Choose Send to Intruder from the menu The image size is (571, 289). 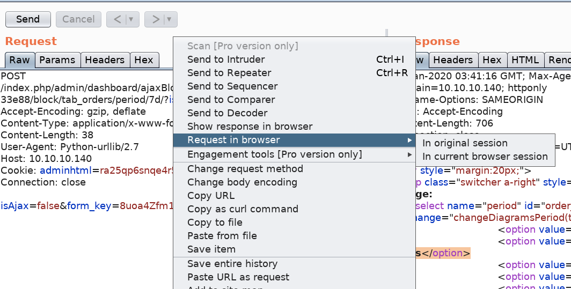[x=226, y=60]
